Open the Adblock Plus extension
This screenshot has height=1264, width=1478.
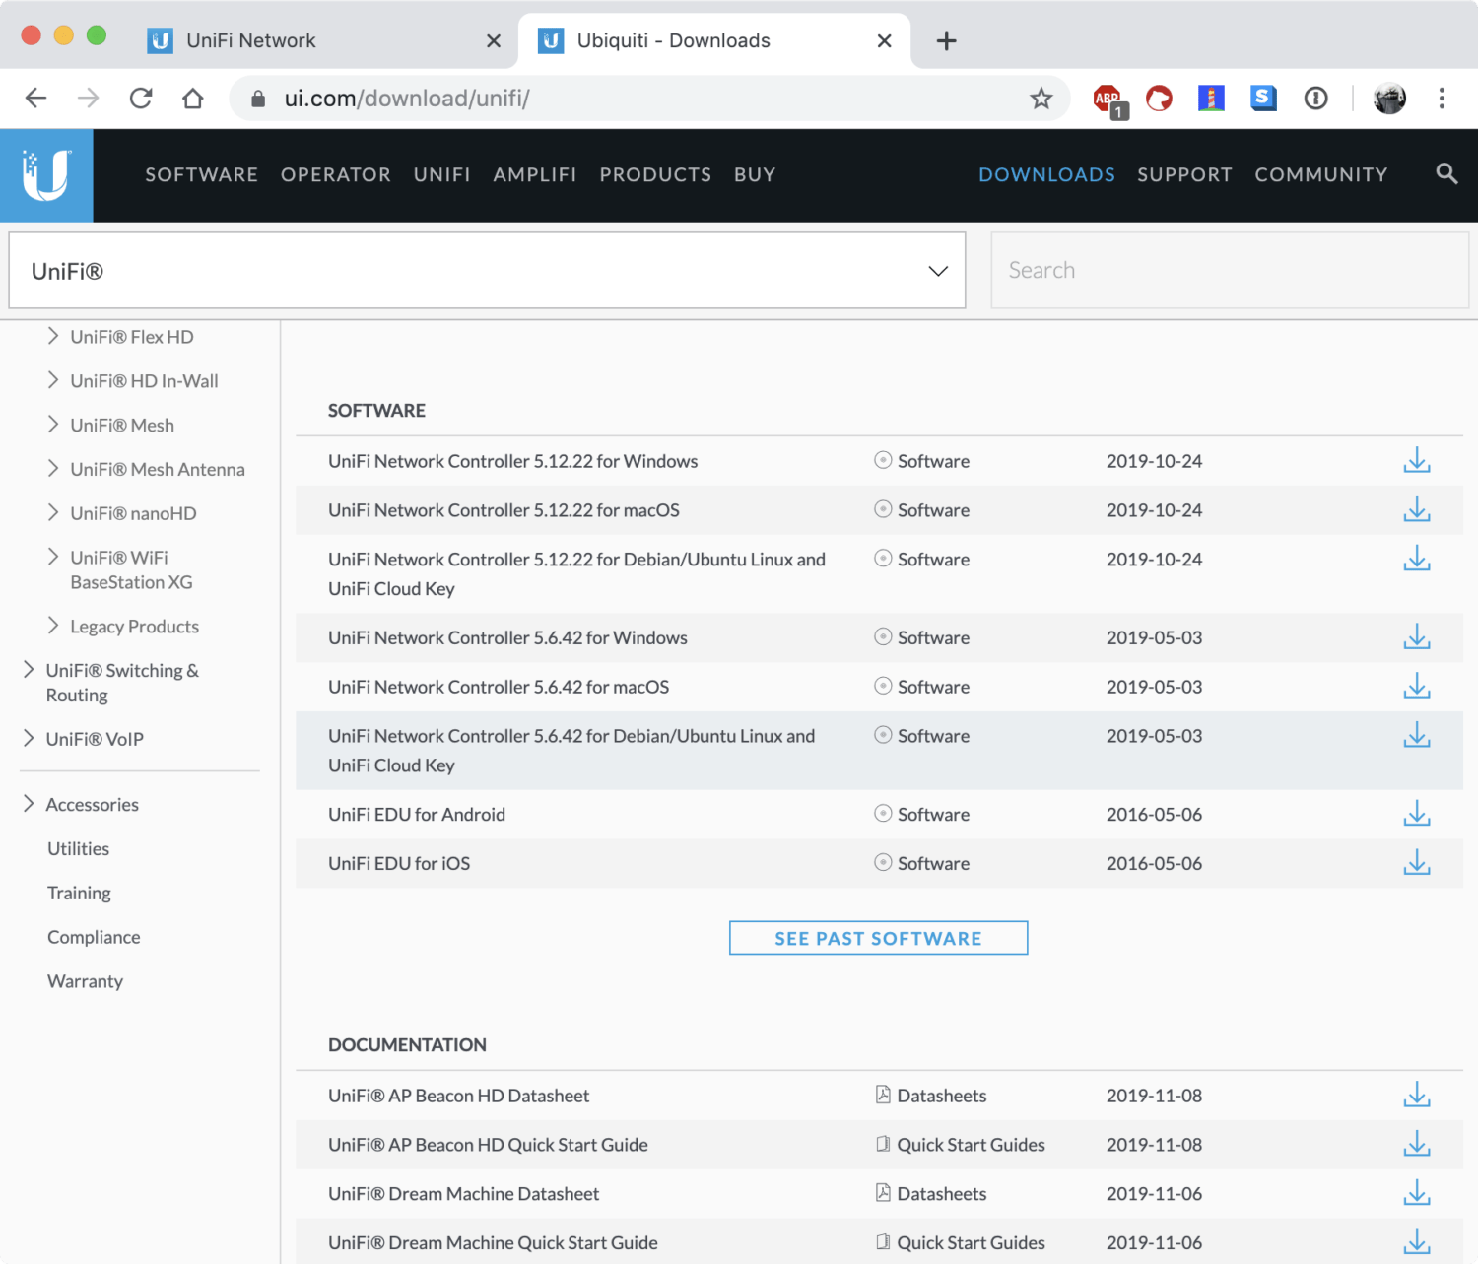(x=1108, y=99)
